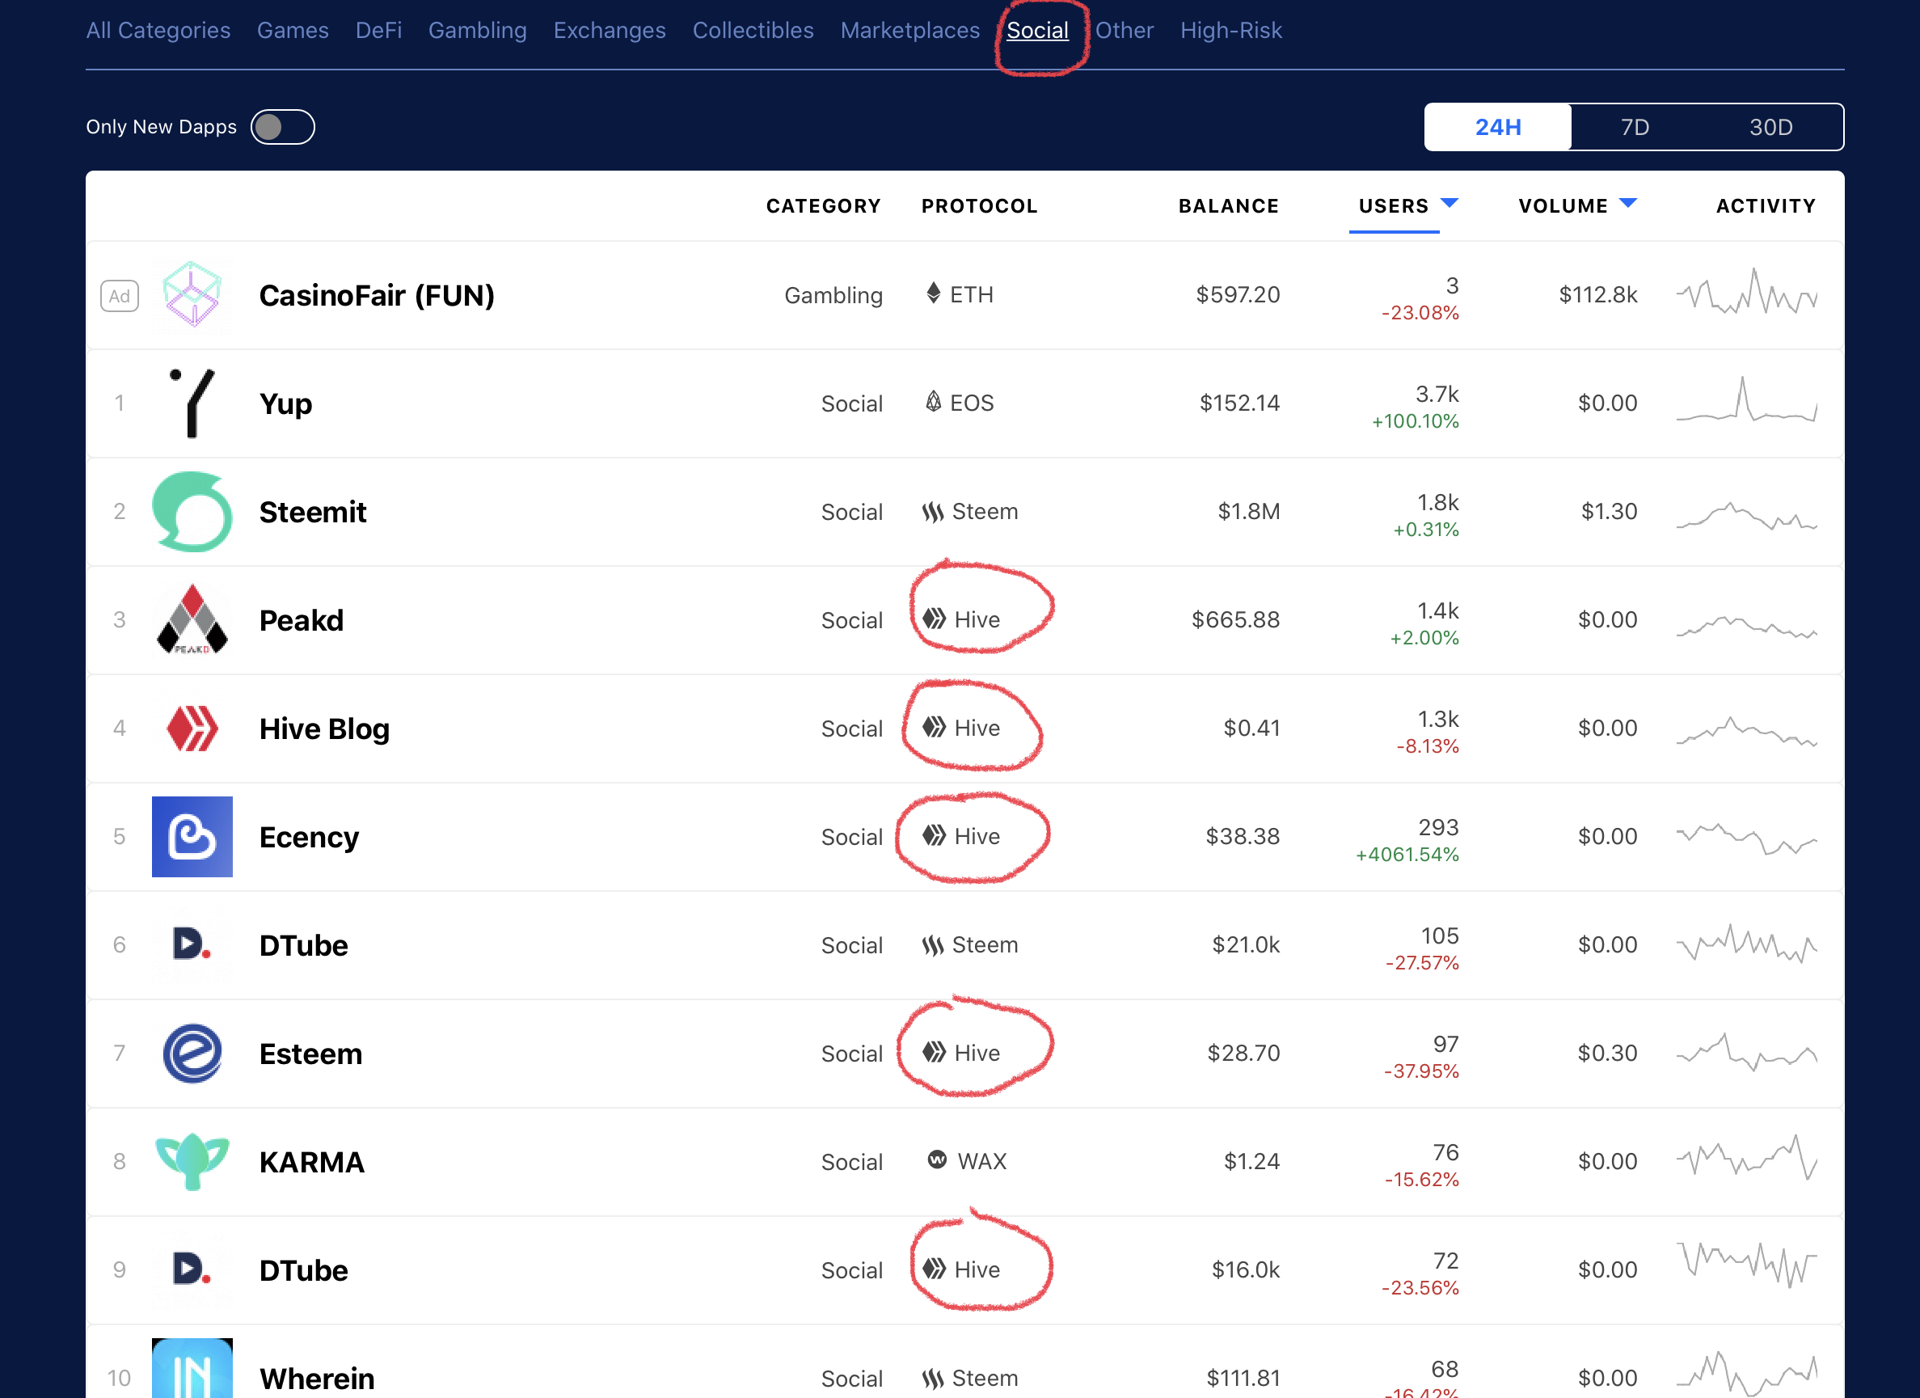Open the Ecency dapp name link
This screenshot has height=1398, width=1920.
point(309,838)
